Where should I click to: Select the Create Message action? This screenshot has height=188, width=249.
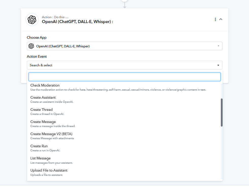[x=124, y=124]
